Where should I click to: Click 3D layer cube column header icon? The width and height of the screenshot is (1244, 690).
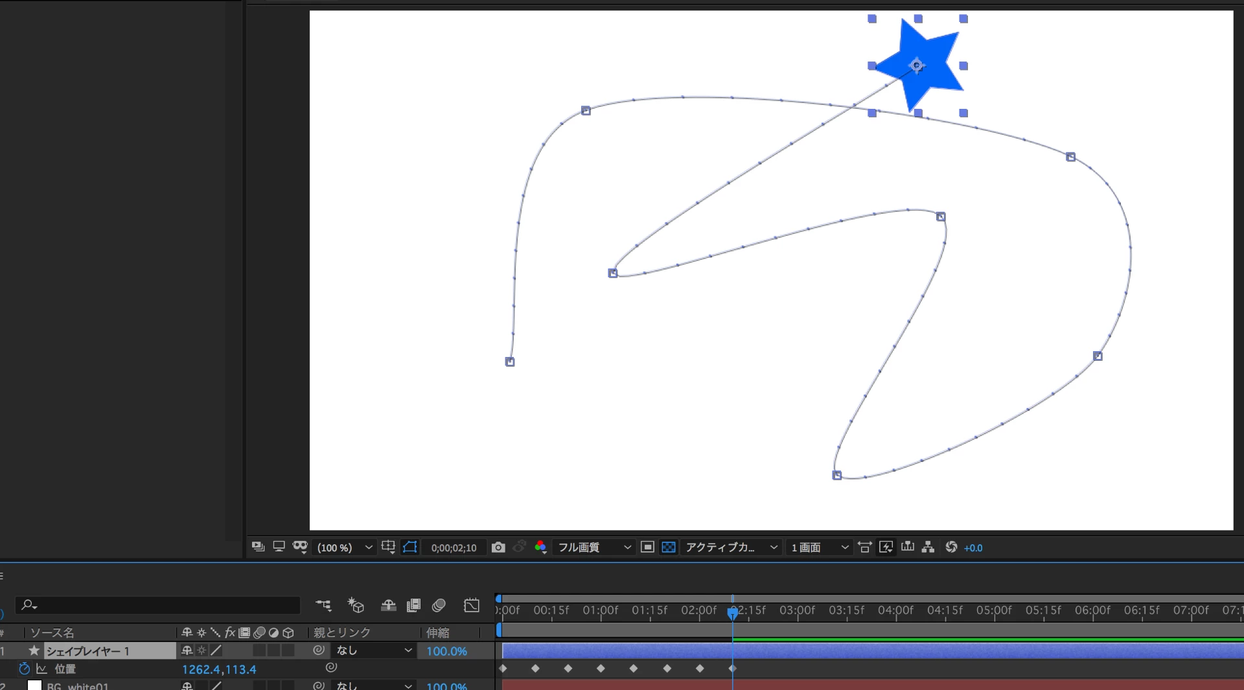[x=288, y=632]
